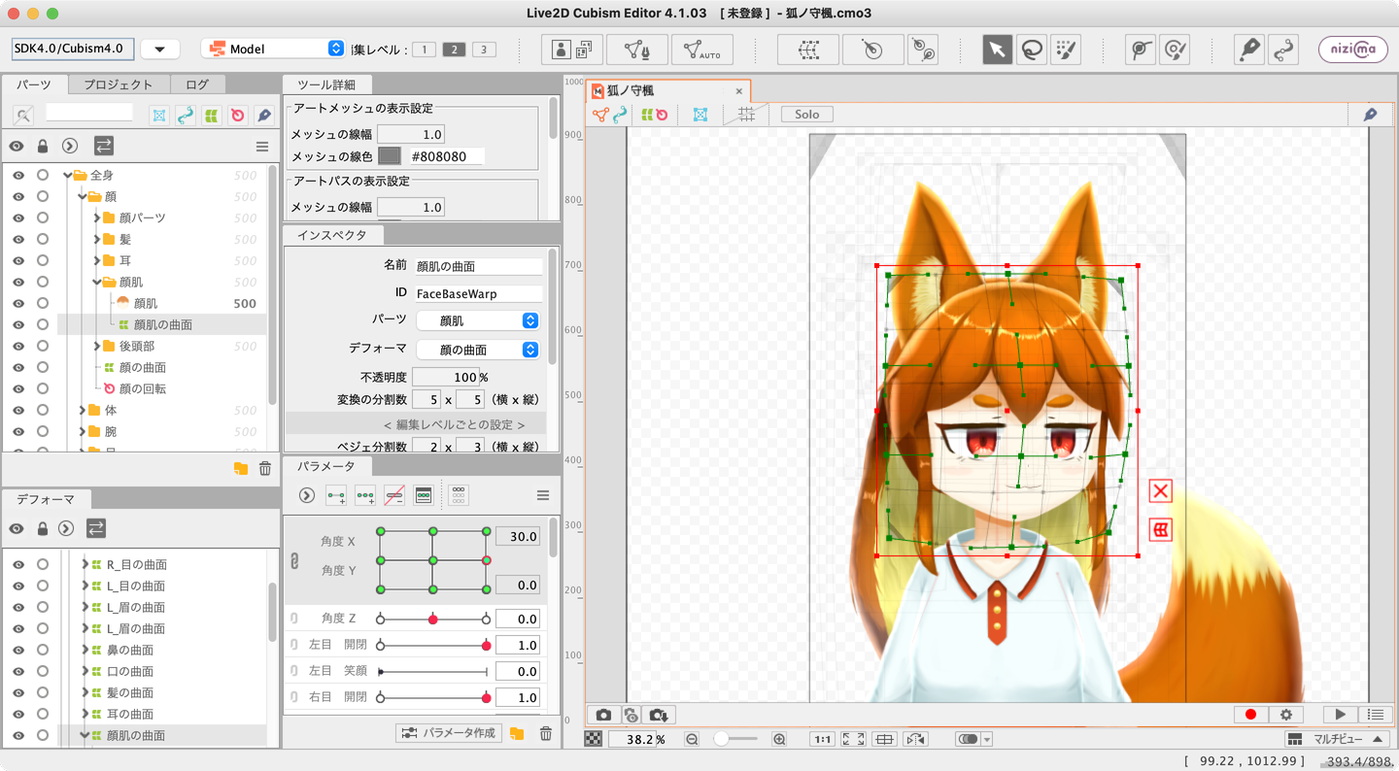Viewport: 1399px width, 771px height.
Task: Click the zoom-in magnifier icon
Action: tap(778, 740)
